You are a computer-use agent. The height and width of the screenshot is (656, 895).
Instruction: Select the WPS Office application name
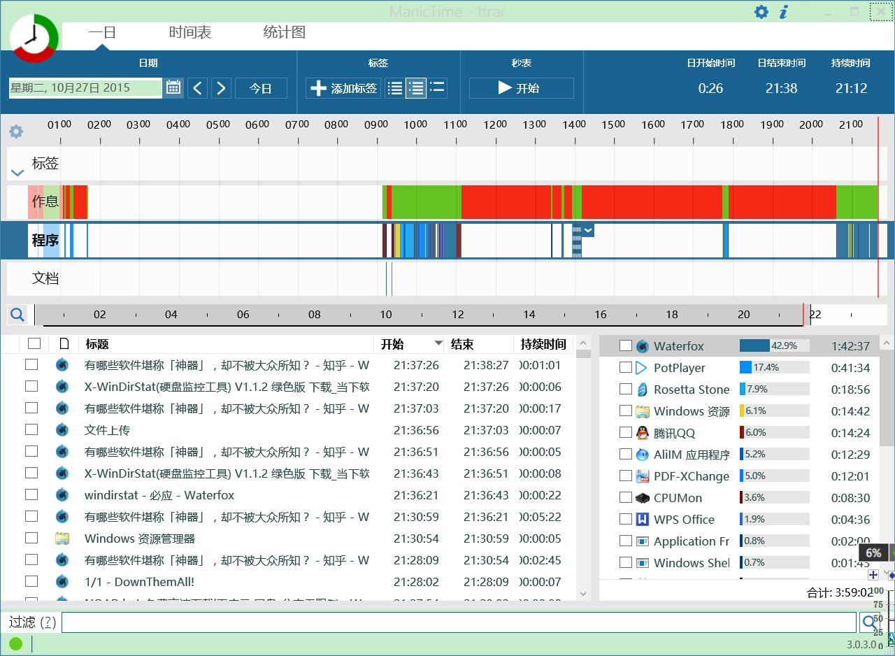(684, 520)
